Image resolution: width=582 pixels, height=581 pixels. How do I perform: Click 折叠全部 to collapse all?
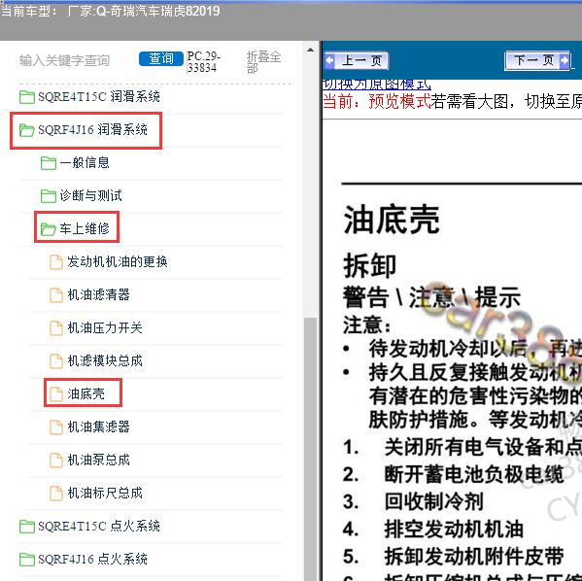pos(263,62)
